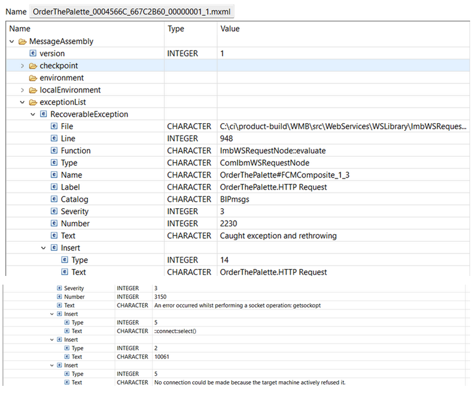
Task: Expand the localEnvironment folder
Action: (23, 90)
